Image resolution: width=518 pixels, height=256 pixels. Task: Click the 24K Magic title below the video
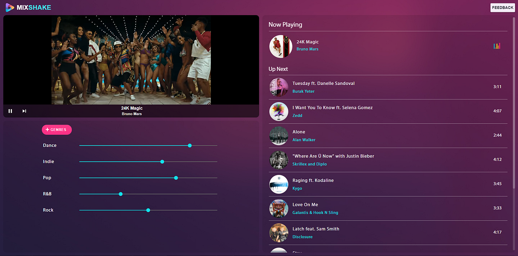point(132,108)
